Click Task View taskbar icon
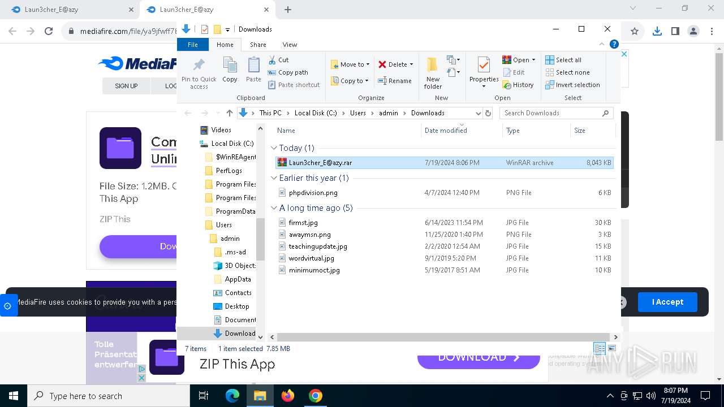The image size is (724, 407). 204,396
